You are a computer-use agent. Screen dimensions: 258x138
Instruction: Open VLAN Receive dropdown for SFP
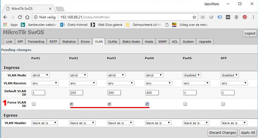tap(234, 83)
